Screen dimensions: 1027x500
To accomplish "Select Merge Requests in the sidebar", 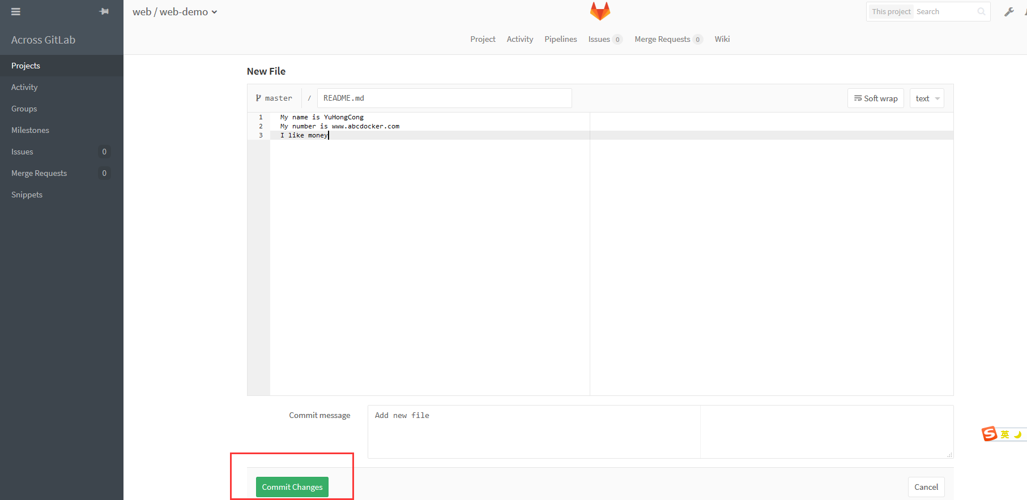I will [62, 173].
